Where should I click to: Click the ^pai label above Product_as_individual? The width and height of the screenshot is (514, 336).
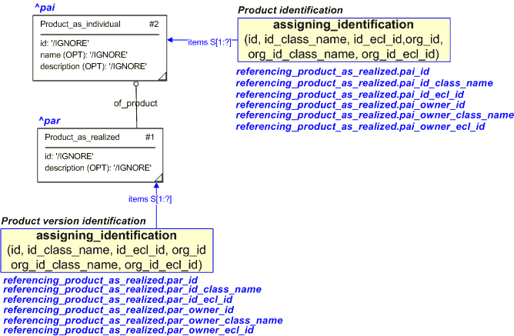tap(45, 8)
